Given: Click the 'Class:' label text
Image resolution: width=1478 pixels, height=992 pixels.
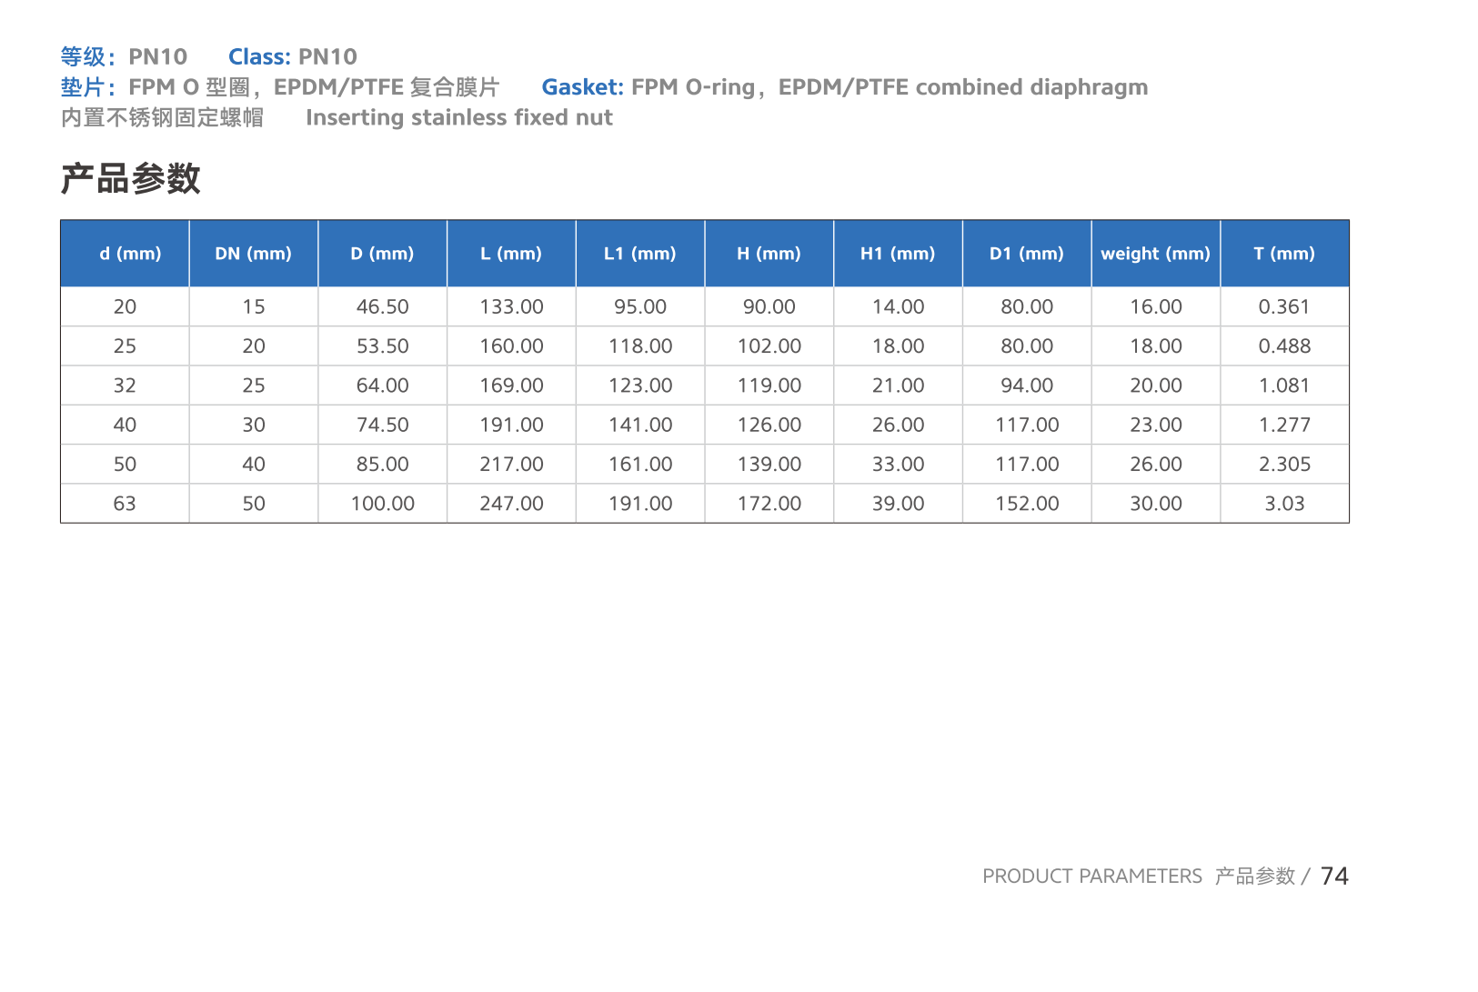Looking at the screenshot, I should click(260, 56).
